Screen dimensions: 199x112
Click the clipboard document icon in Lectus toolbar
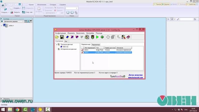[87, 37]
